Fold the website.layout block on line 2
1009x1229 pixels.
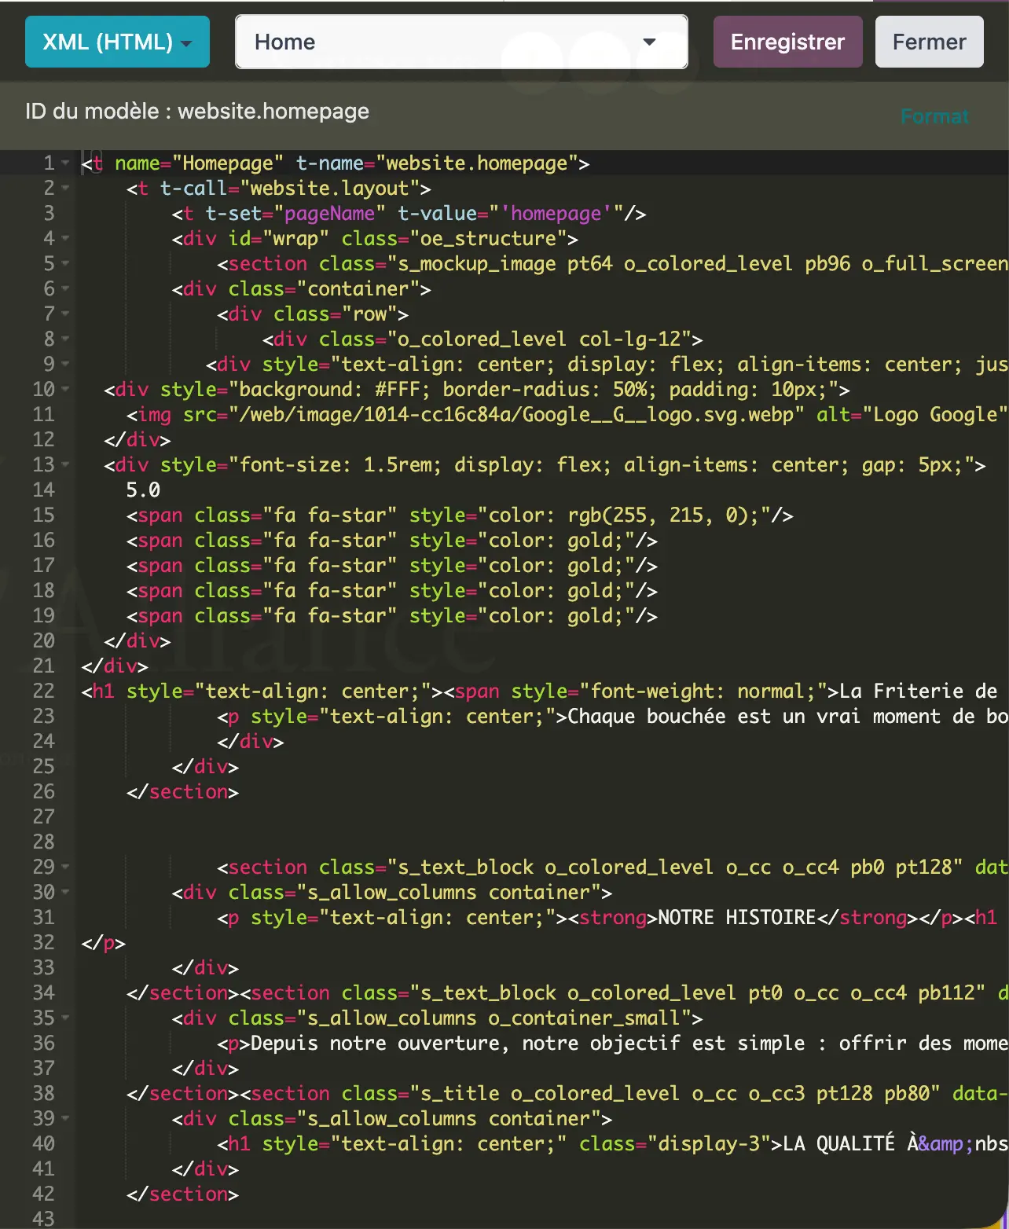pyautogui.click(x=65, y=189)
